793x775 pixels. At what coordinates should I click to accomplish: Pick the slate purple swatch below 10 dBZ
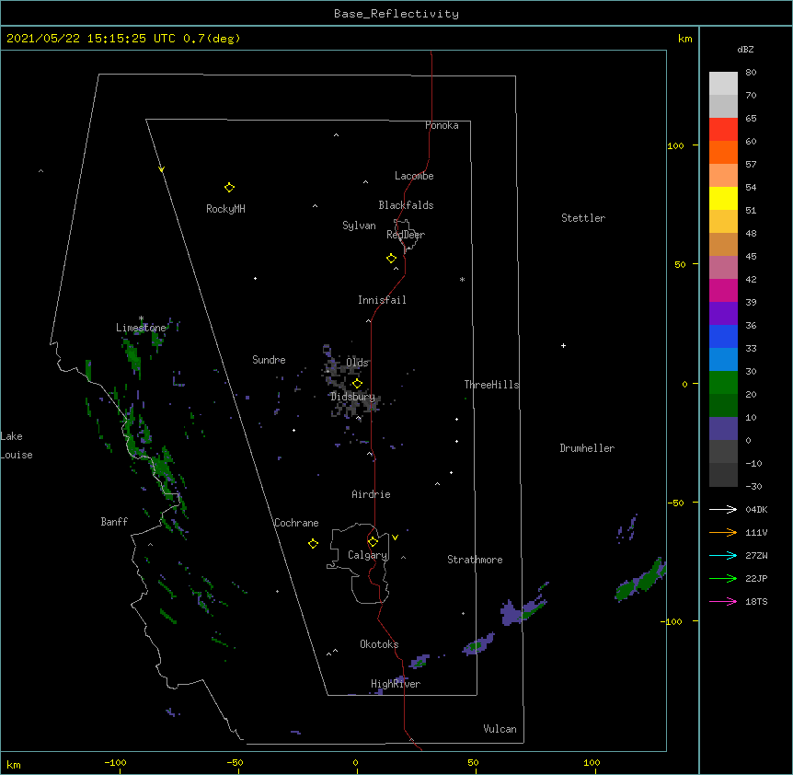(x=723, y=429)
